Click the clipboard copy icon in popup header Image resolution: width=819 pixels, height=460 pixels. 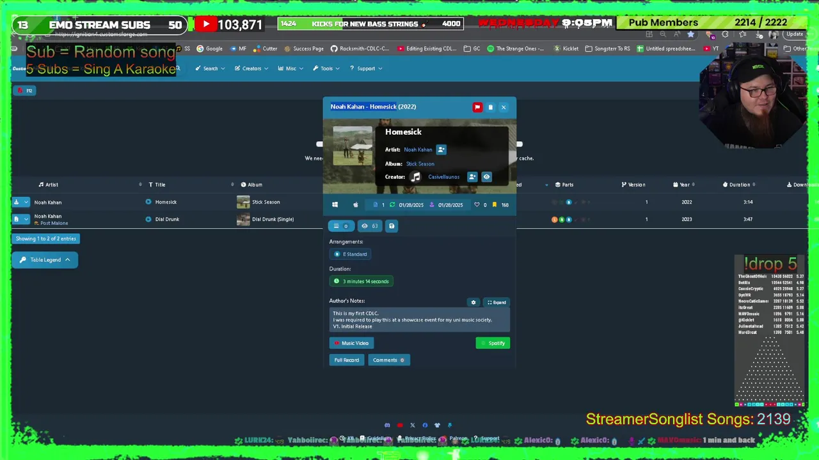(x=491, y=107)
